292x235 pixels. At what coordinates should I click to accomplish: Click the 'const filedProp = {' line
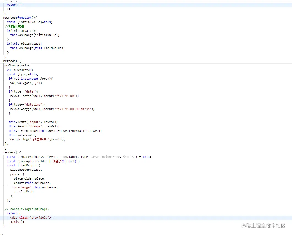click(23, 166)
